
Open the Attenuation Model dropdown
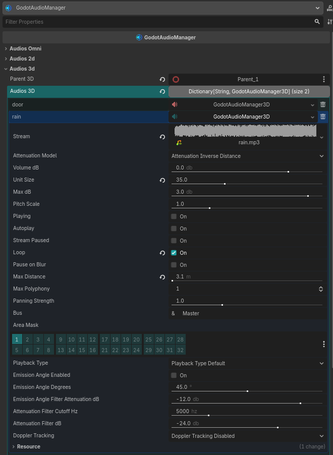[248, 156]
